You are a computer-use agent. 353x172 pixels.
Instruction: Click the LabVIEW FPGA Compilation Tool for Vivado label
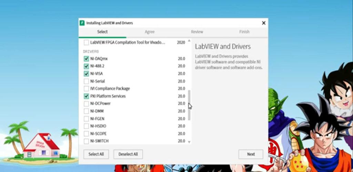click(128, 42)
